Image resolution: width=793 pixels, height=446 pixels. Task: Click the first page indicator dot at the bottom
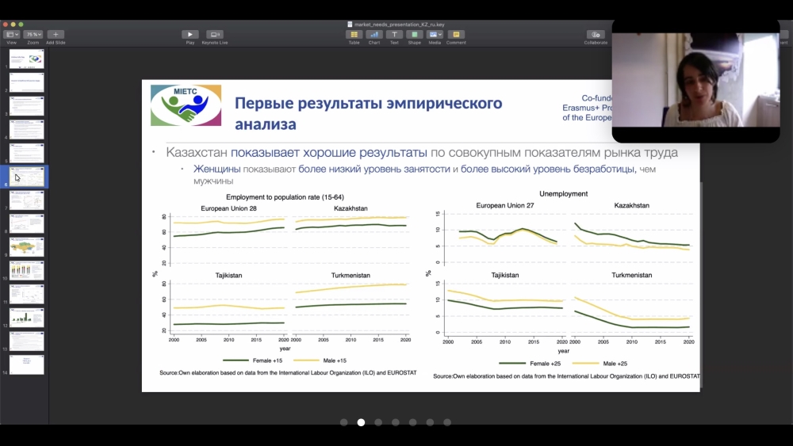click(x=343, y=422)
